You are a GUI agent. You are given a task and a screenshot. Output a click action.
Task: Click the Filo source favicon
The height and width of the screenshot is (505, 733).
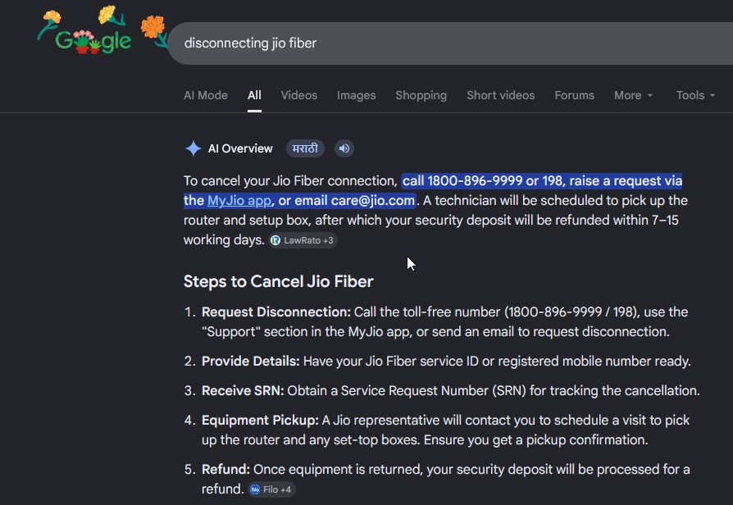coord(255,489)
